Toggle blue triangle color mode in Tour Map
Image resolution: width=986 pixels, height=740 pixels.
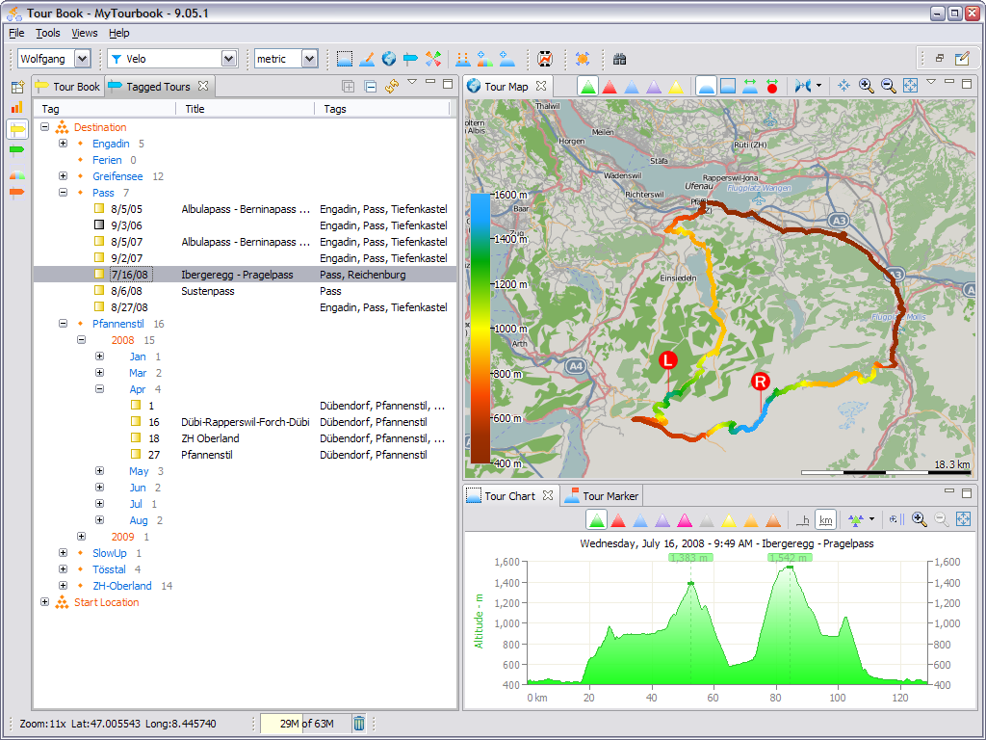coord(632,86)
